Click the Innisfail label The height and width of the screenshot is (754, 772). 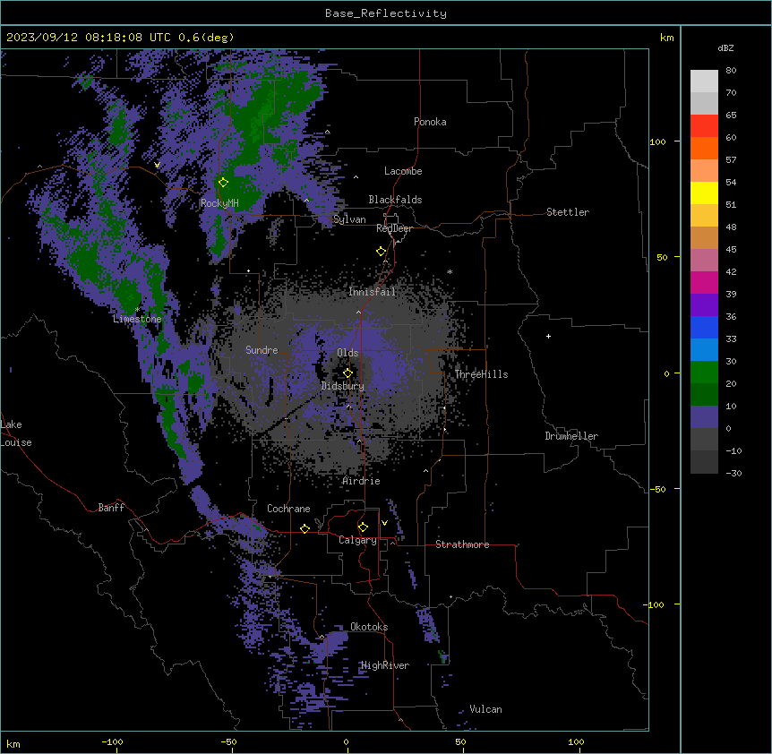click(x=372, y=292)
